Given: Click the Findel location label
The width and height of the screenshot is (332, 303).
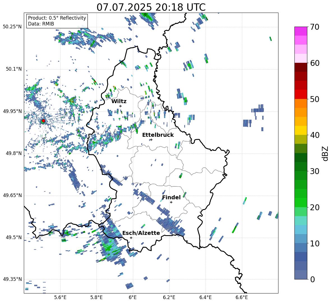Looking at the screenshot, I should tap(171, 197).
